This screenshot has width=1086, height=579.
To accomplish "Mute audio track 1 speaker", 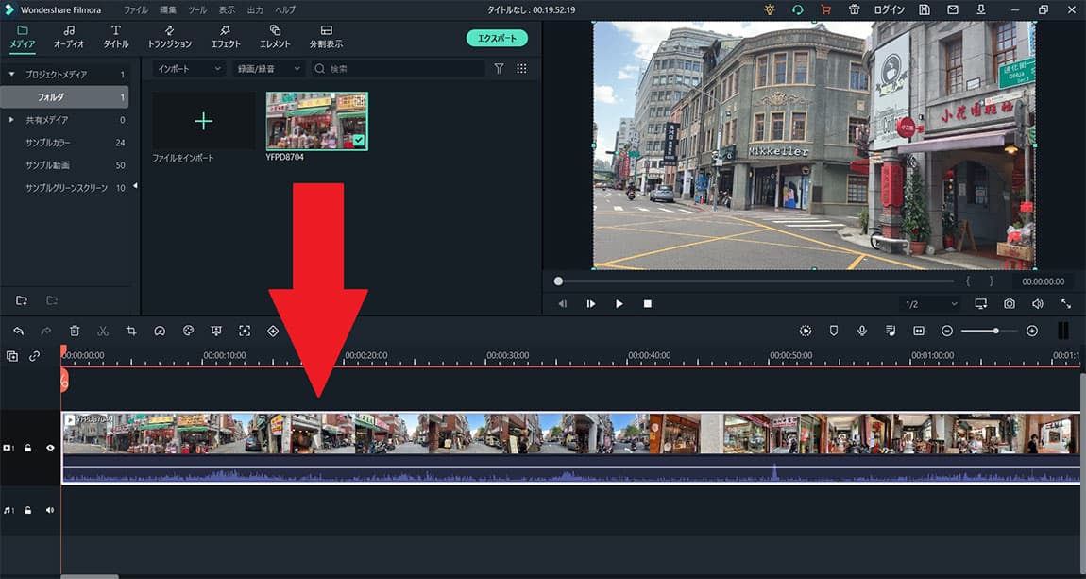I will 50,510.
